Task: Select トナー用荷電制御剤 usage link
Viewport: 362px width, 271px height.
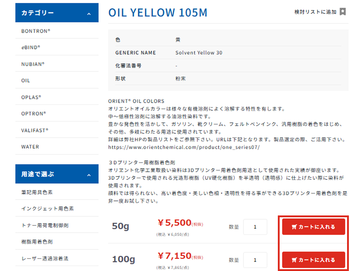Action: point(45,225)
